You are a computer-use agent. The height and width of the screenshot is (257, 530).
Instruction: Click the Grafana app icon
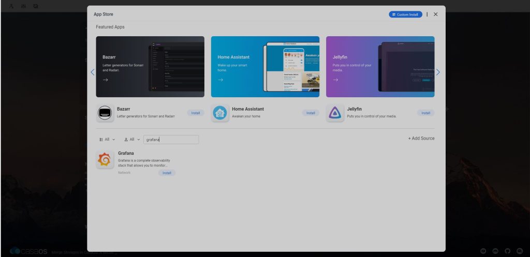105,160
